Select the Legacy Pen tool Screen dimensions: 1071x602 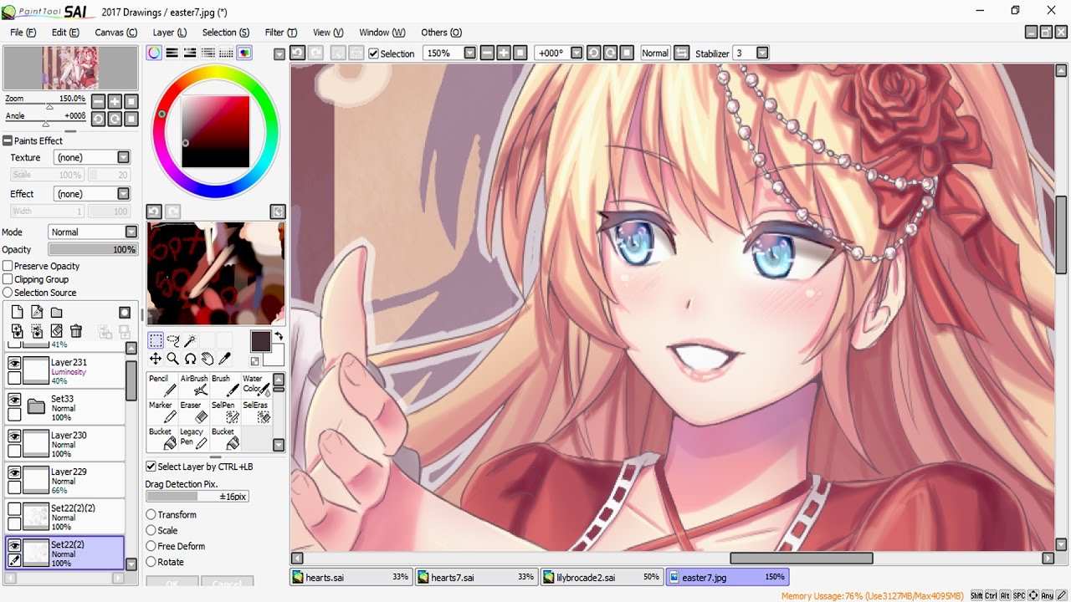194,439
